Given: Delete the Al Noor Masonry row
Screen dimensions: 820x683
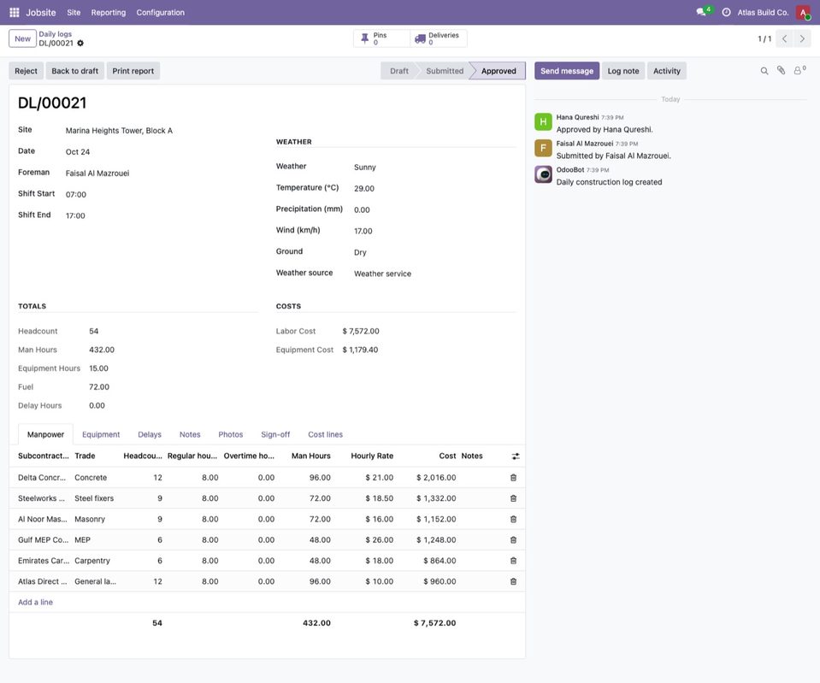Looking at the screenshot, I should coord(513,520).
